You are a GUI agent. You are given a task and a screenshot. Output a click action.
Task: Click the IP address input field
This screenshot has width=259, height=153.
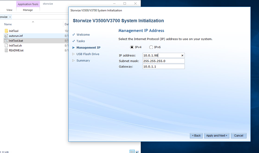click(x=163, y=55)
